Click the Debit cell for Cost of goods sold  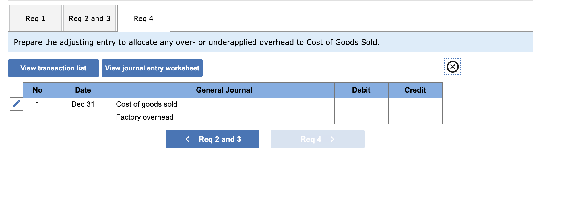360,104
